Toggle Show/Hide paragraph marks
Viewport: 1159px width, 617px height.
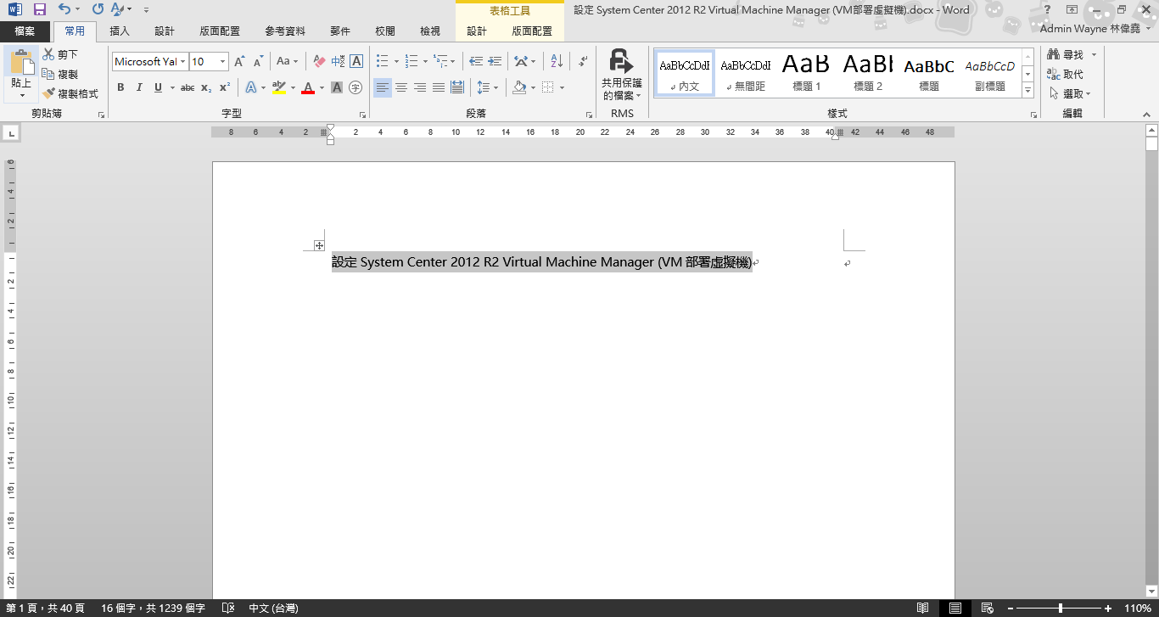[583, 61]
